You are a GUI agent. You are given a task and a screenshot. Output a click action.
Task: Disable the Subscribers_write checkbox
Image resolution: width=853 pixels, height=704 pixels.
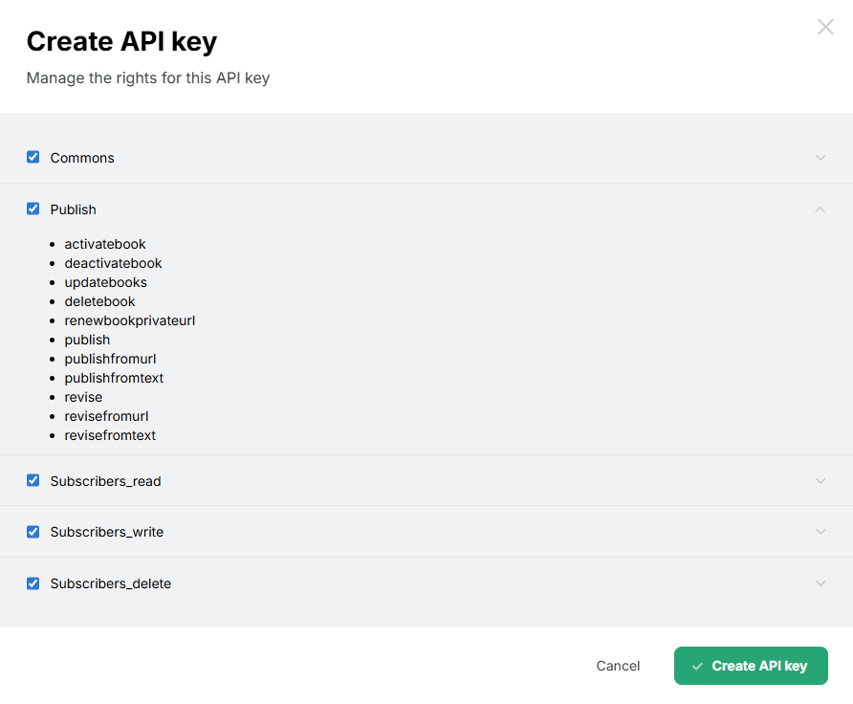click(33, 531)
